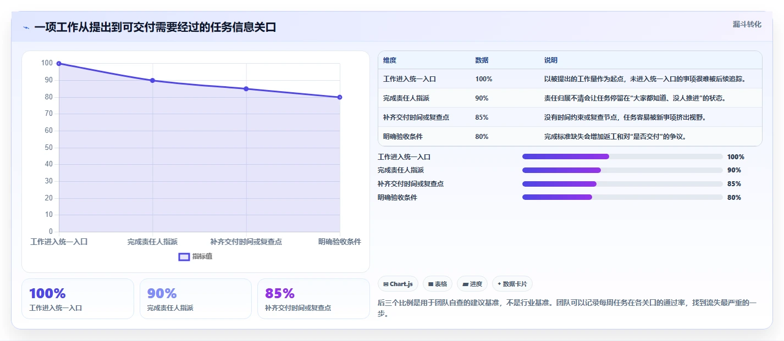784x341 pixels.
Task: Select the Chart.js tag chip
Action: pyautogui.click(x=398, y=284)
